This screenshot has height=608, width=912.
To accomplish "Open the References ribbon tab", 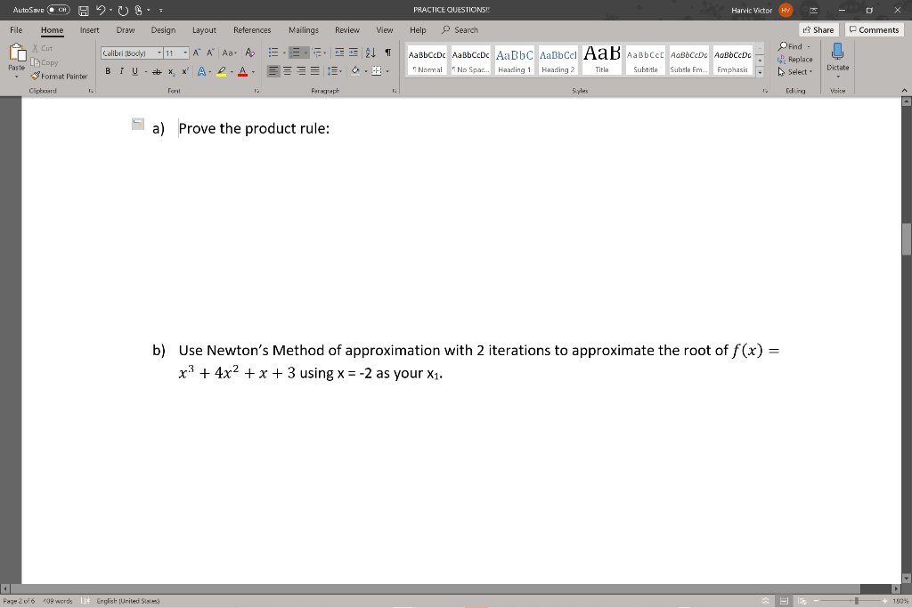I will click(x=253, y=29).
